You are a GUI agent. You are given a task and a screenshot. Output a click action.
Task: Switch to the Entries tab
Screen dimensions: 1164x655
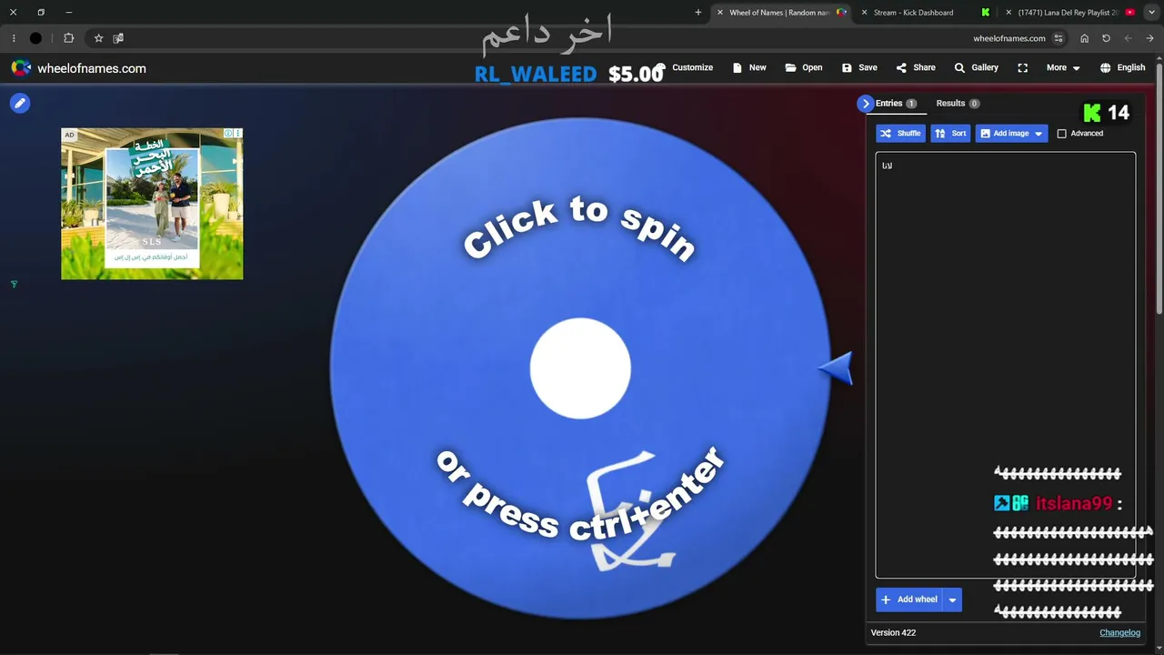click(896, 104)
